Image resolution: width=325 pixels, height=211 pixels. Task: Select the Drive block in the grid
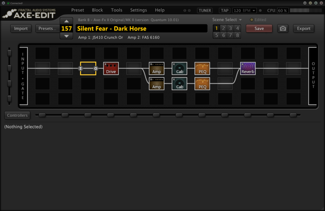click(111, 69)
